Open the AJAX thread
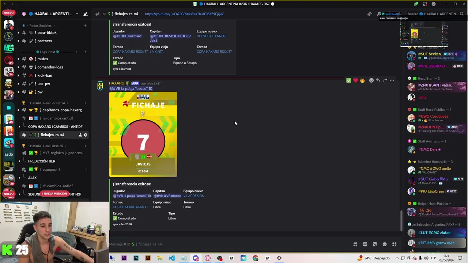This screenshot has width=468, height=263. pyautogui.click(x=32, y=178)
